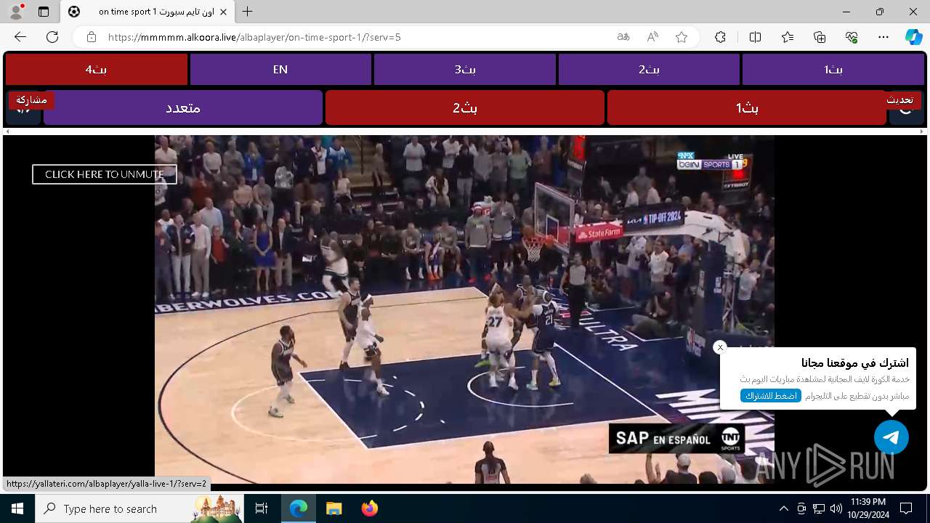Show hidden system tray icons
This screenshot has width=930, height=523.
(x=783, y=508)
